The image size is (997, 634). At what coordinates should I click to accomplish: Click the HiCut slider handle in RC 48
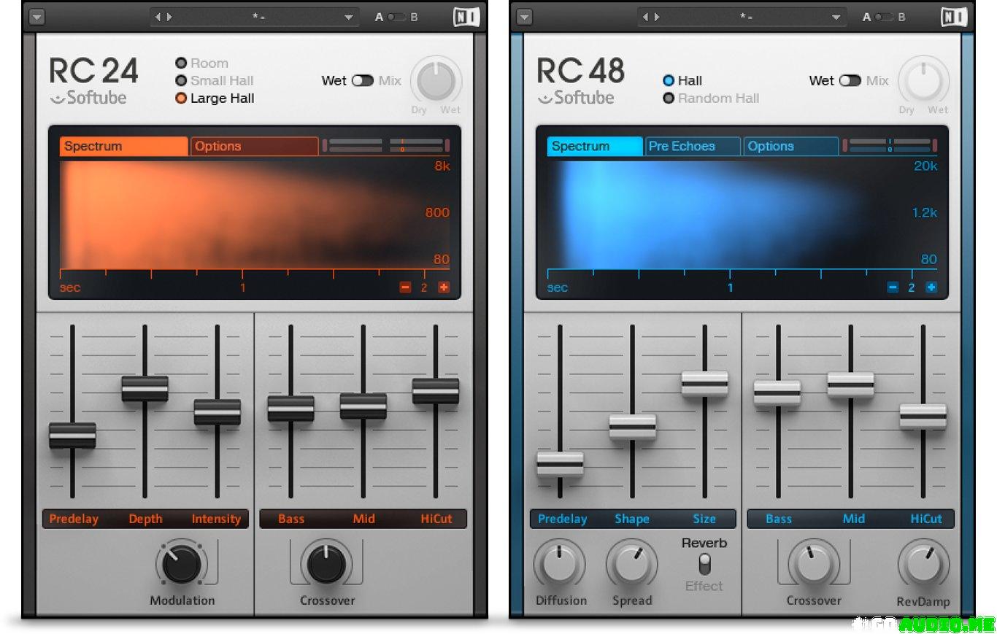[923, 417]
